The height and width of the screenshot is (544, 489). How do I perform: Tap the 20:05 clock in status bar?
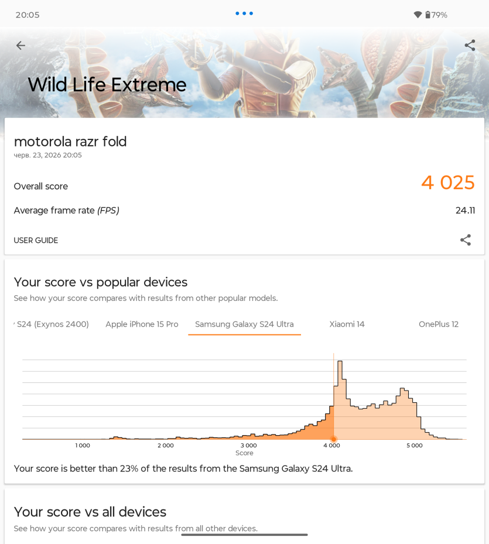[28, 15]
